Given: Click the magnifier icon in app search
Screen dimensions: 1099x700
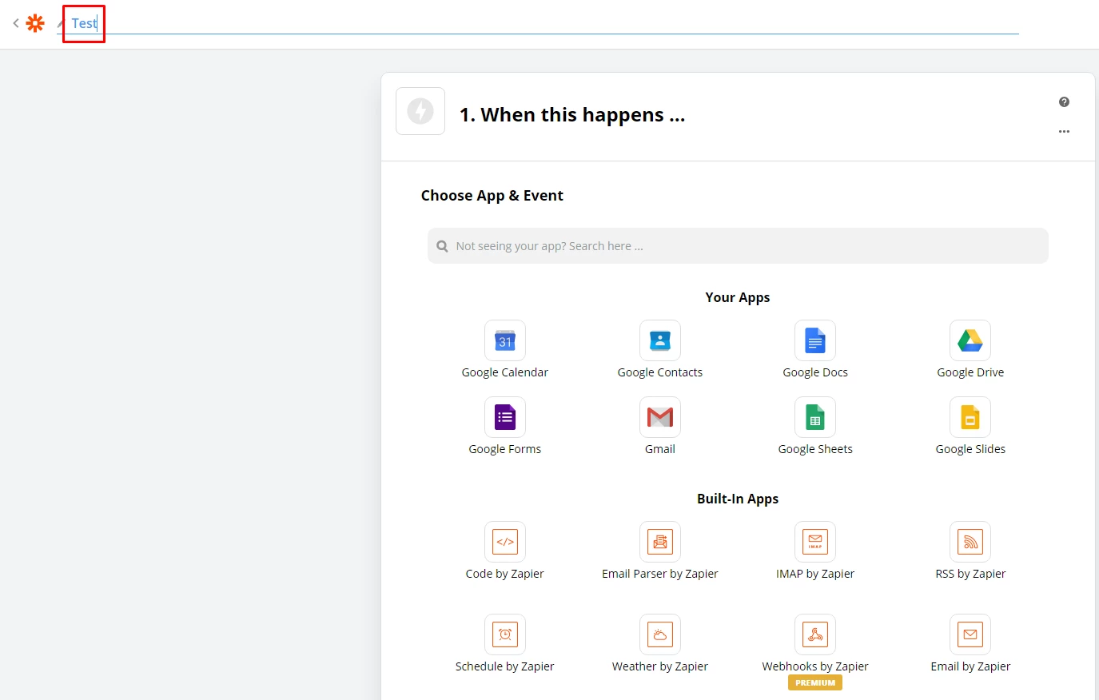Looking at the screenshot, I should [442, 246].
